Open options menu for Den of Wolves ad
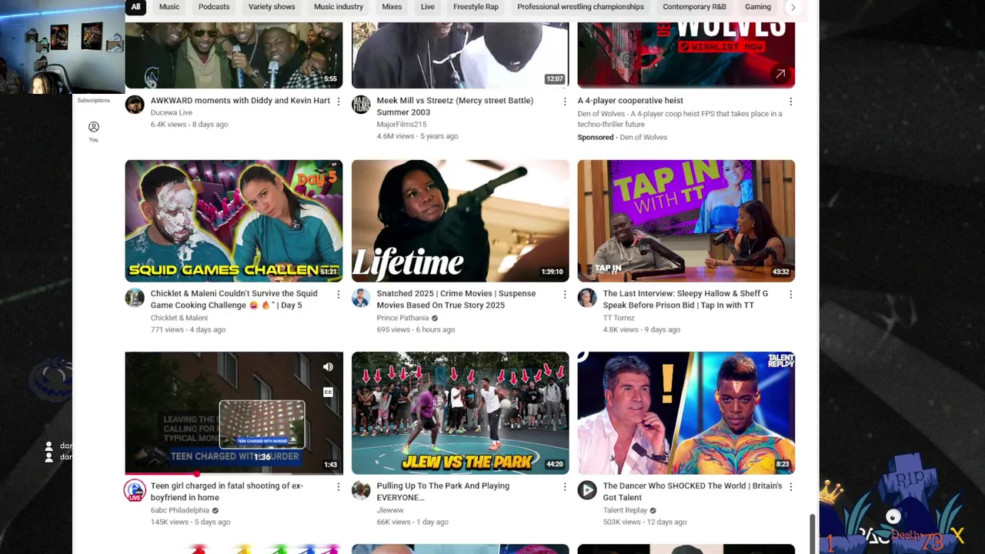Viewport: 985px width, 554px height. point(790,102)
